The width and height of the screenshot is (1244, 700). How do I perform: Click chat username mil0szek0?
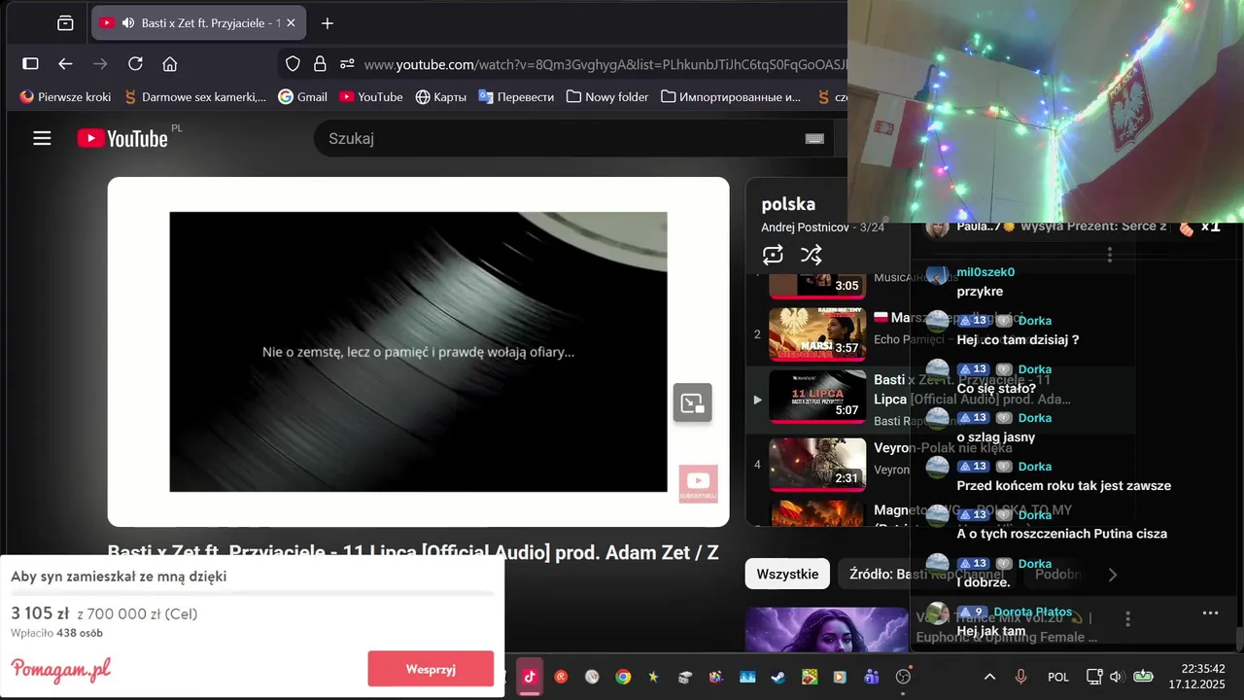(x=985, y=272)
